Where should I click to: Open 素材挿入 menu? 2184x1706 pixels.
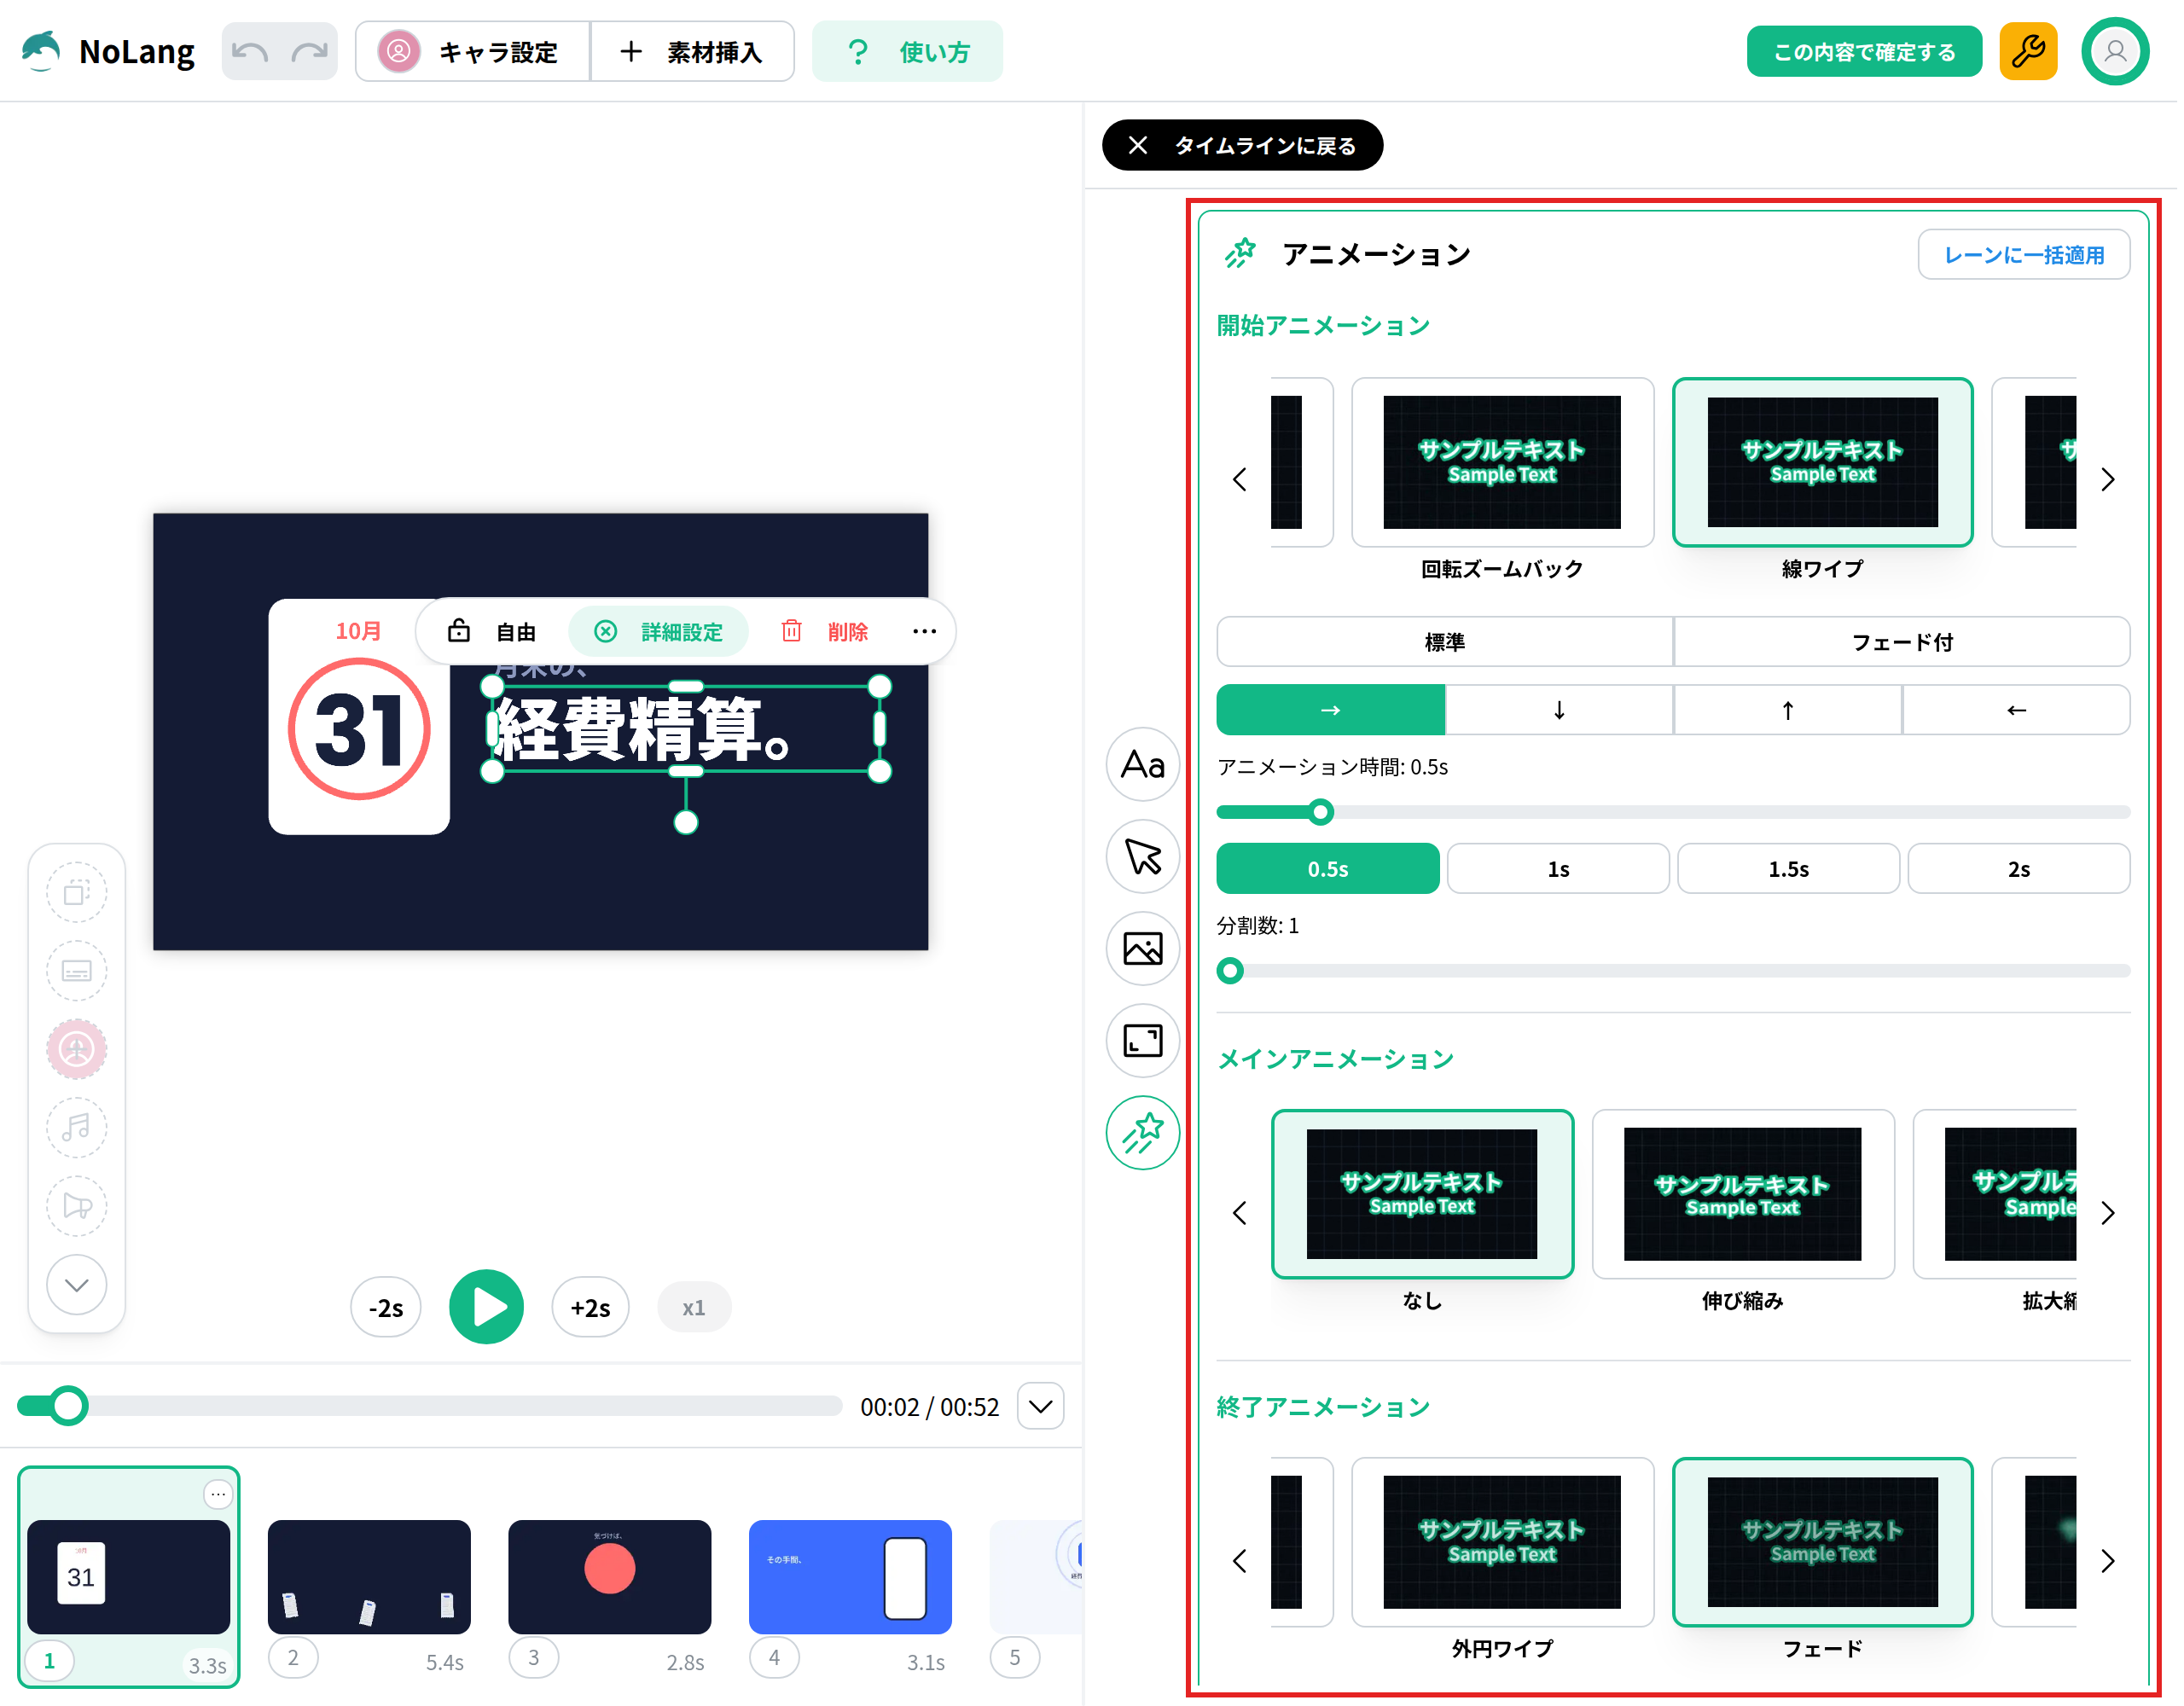[694, 51]
